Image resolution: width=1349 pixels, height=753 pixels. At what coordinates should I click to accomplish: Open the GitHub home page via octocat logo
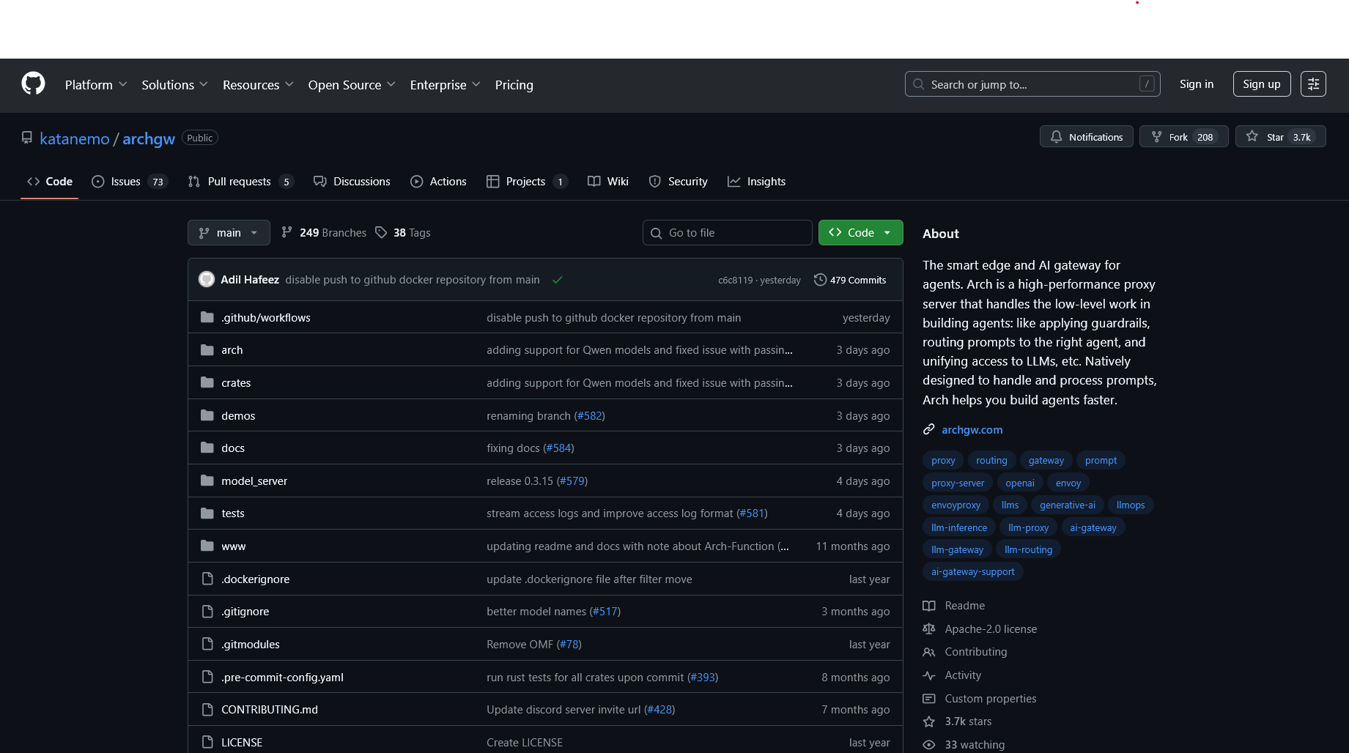tap(32, 84)
